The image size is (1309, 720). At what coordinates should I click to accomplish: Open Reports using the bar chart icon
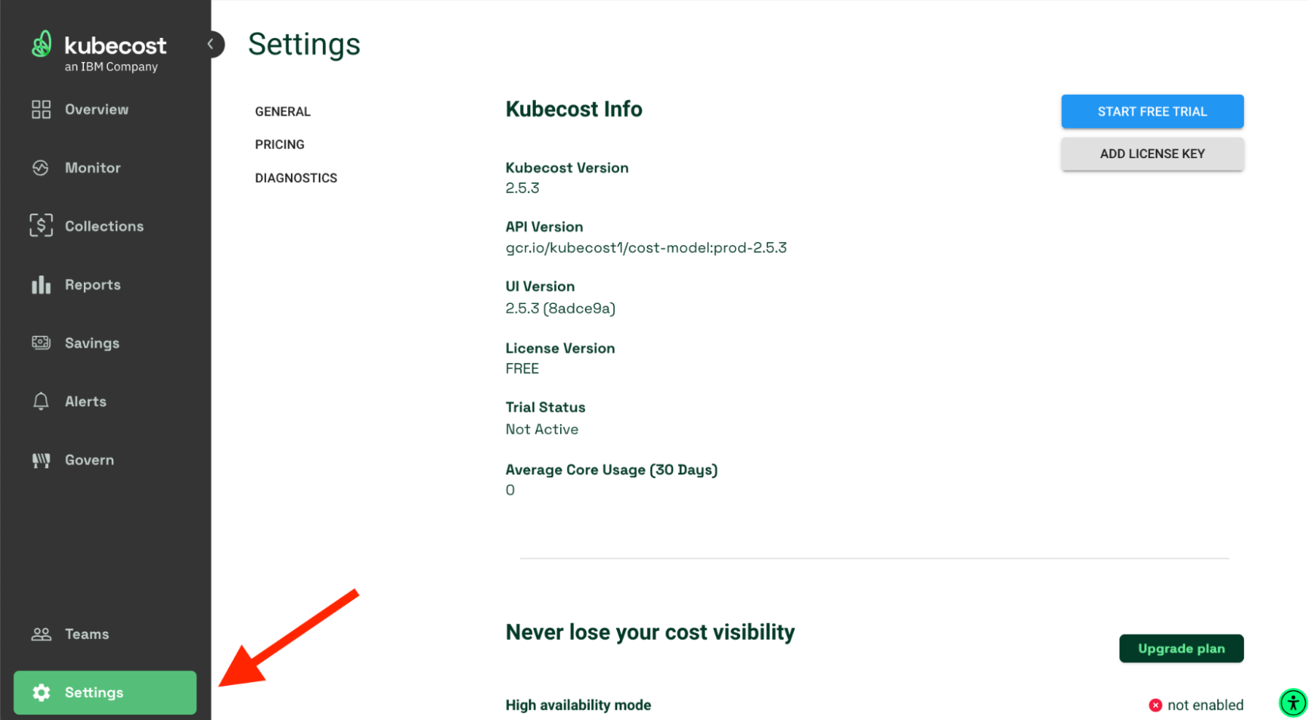click(x=41, y=285)
